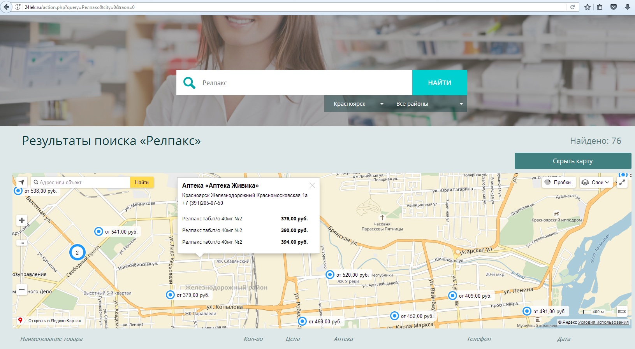Expand the map to fullscreen
635x349 pixels.
click(x=622, y=182)
